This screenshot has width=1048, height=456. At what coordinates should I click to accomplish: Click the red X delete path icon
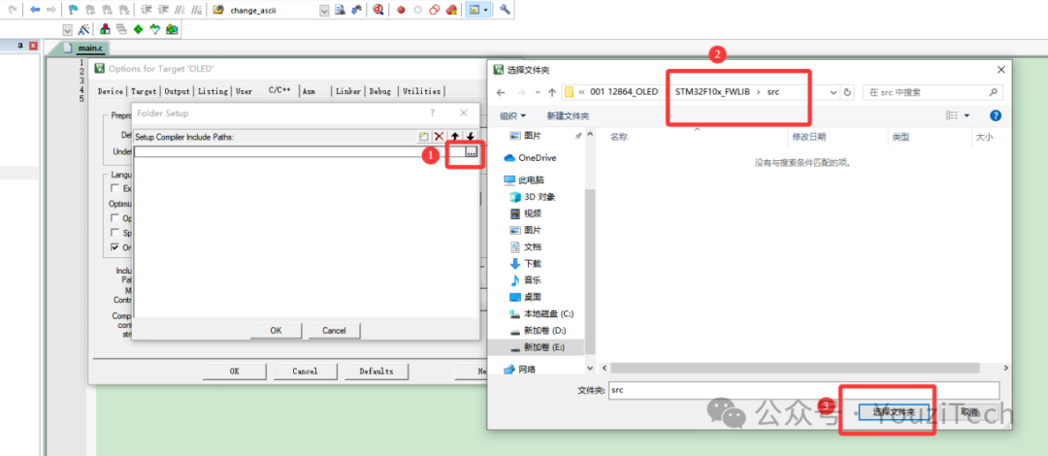[440, 137]
